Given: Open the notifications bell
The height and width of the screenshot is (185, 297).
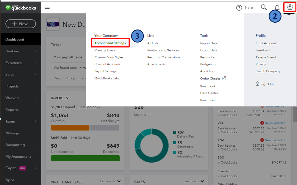Looking at the screenshot, I should pyautogui.click(x=277, y=7).
